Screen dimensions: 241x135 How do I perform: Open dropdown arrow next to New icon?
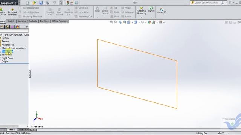click(x=31, y=3)
